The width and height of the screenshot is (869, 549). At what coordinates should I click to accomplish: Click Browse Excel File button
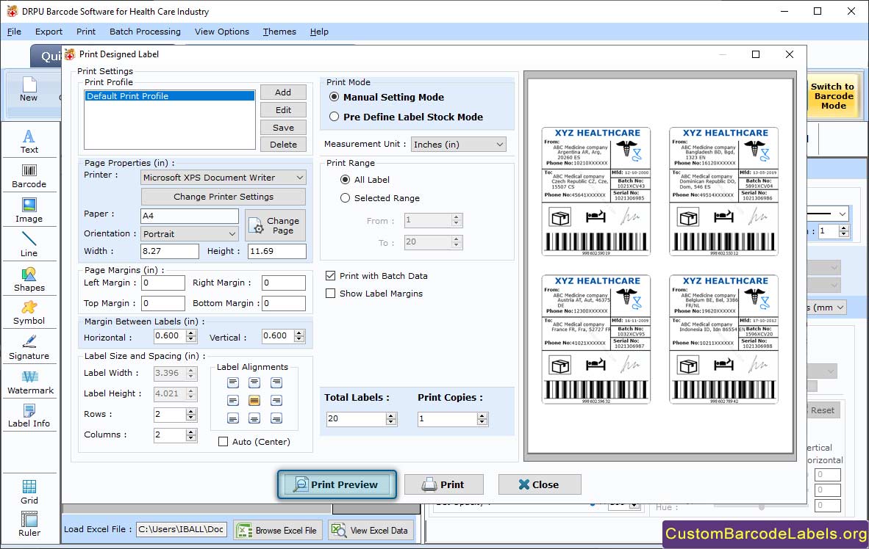coord(278,530)
